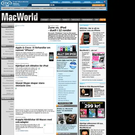Open Hjärtljud och diktafon för iPod headline
The height and width of the screenshot is (135, 135).
coord(32,66)
